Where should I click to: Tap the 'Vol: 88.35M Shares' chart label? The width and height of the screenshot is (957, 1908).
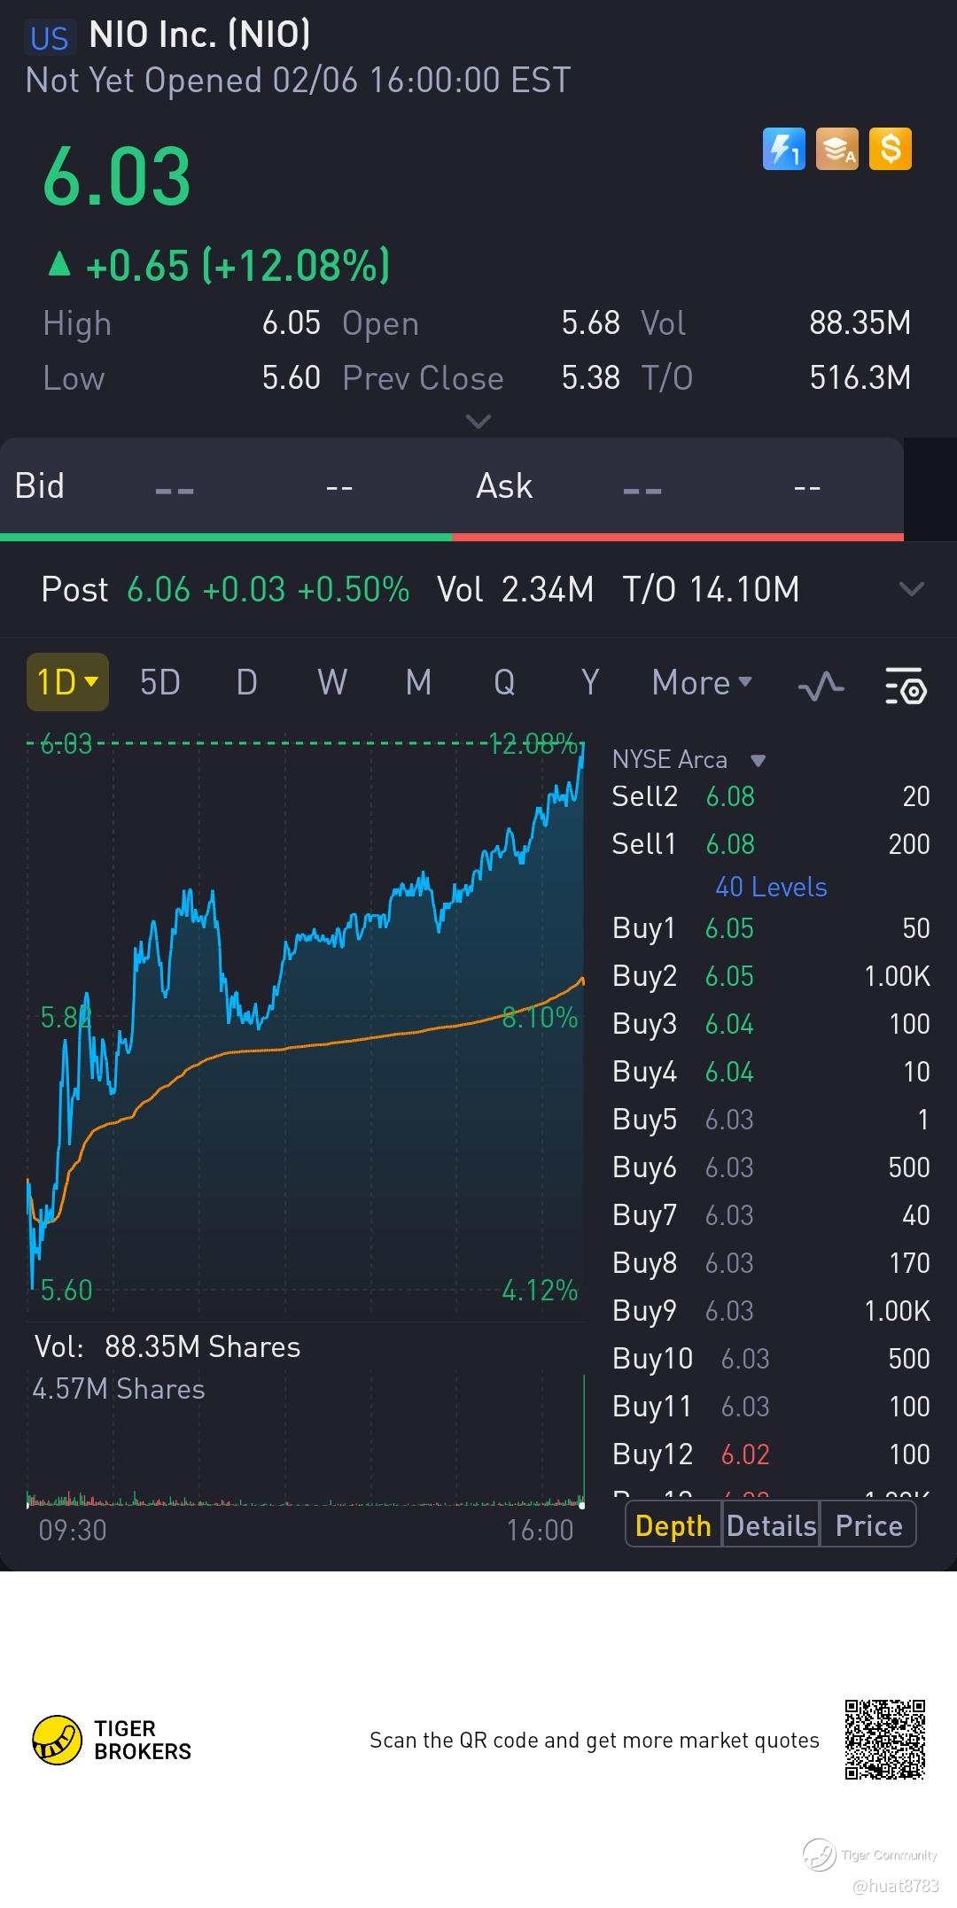coord(167,1346)
